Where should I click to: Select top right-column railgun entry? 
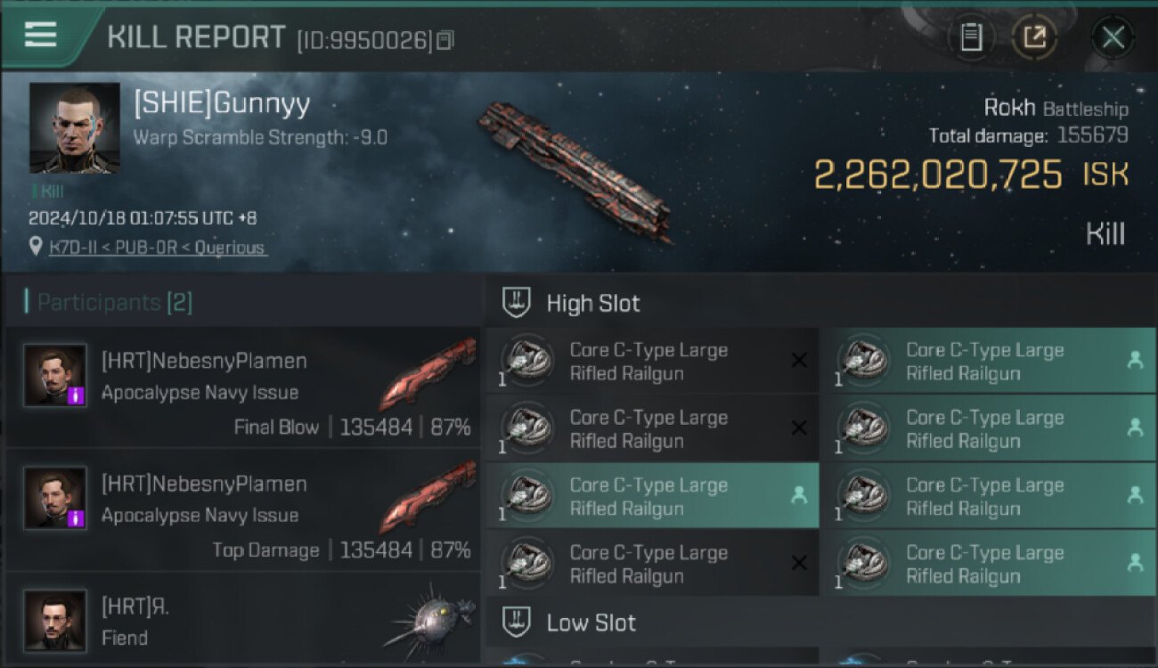coord(990,361)
